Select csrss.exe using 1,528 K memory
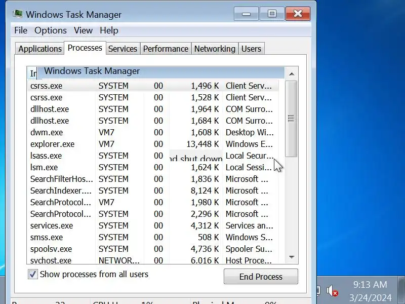Viewport: 405px width, 304px height. pos(153,97)
